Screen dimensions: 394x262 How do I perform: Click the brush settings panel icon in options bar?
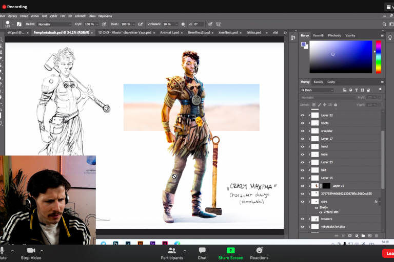pos(19,24)
